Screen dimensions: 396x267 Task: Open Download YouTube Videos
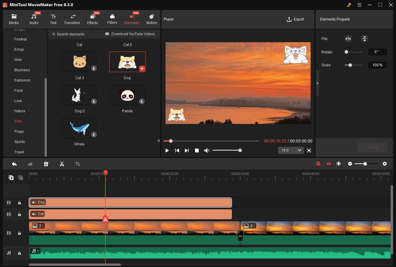(x=130, y=34)
